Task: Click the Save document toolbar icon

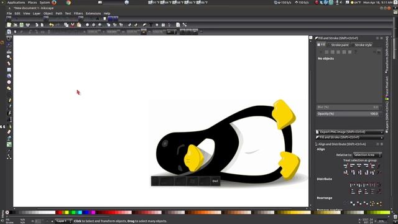Action: pos(22,25)
